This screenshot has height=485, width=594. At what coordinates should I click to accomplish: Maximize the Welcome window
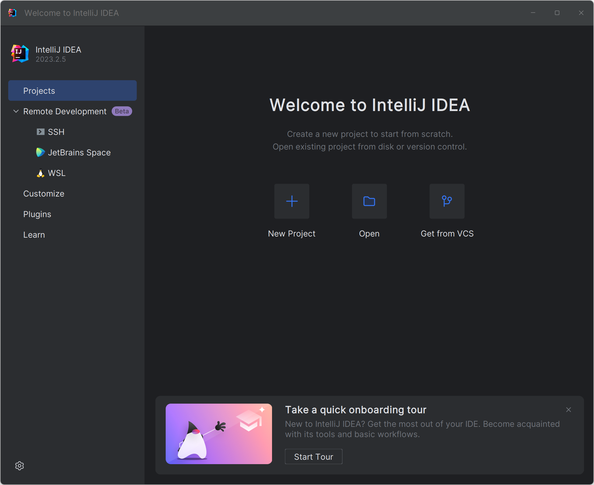pos(557,13)
